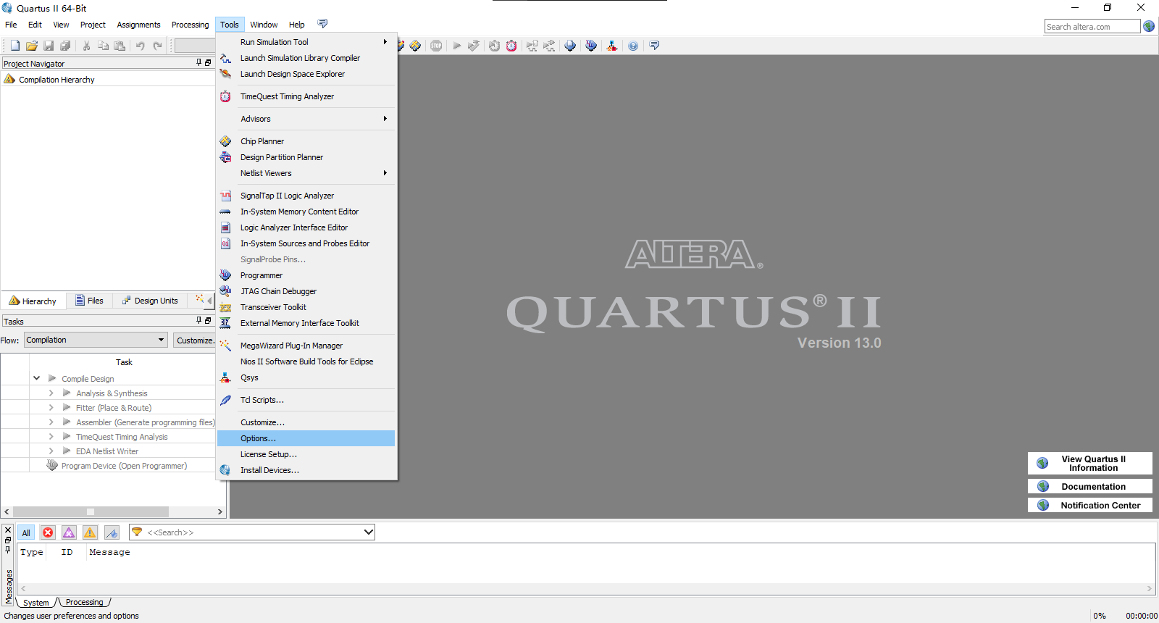Open the messages Search dropdown arrow

click(368, 532)
